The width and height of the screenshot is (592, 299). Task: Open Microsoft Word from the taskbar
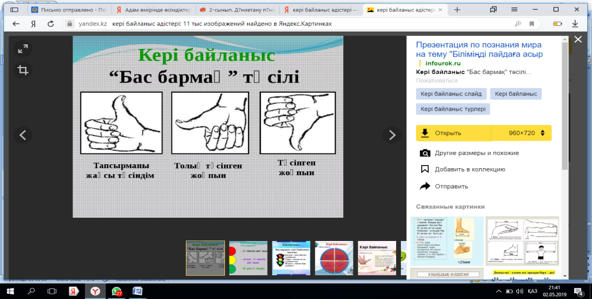coord(137,291)
